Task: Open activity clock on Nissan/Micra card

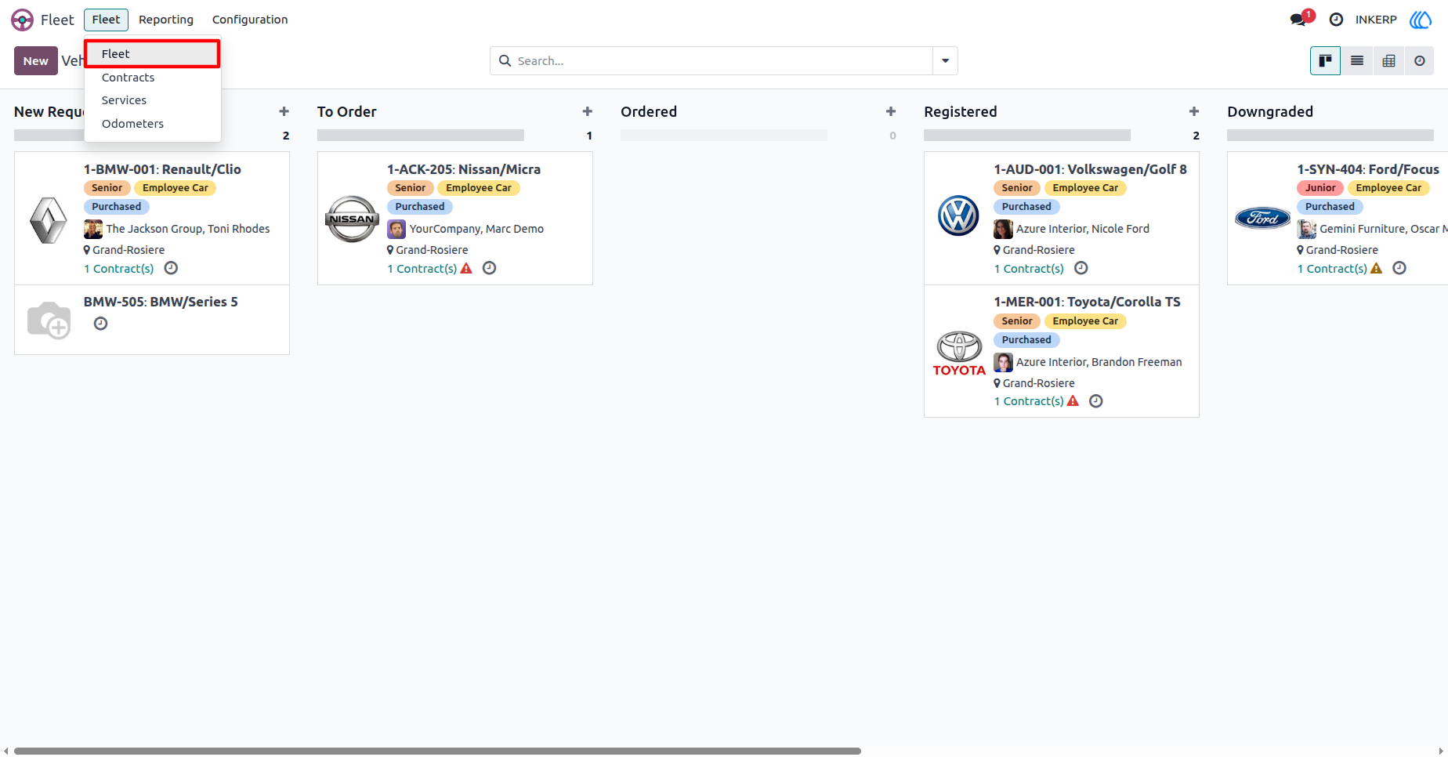Action: (x=489, y=268)
